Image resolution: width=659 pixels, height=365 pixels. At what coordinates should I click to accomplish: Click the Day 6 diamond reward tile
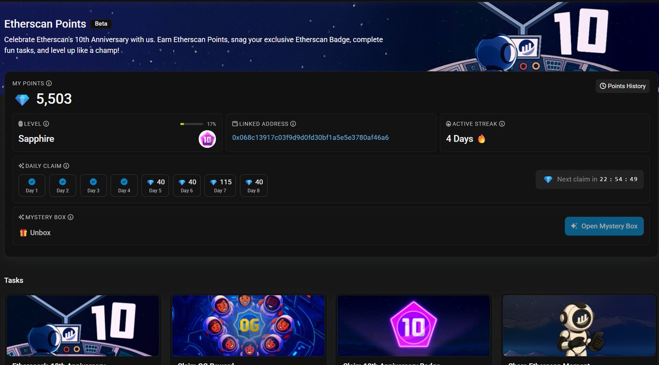click(x=187, y=186)
